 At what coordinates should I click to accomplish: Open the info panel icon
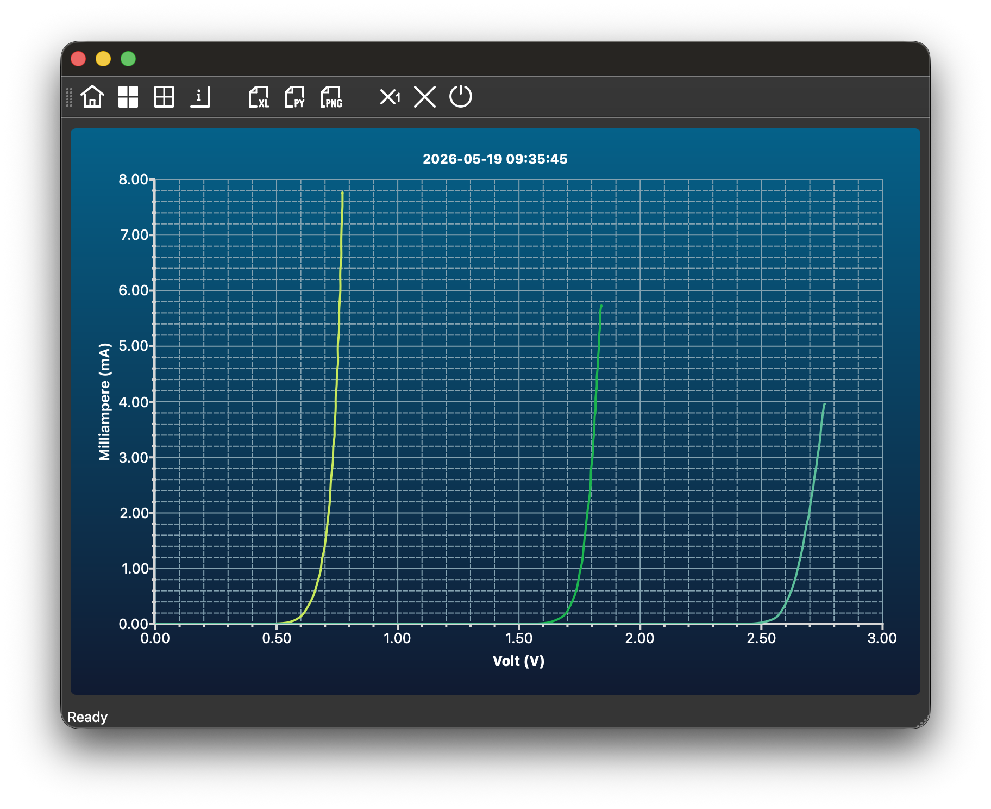coord(200,97)
